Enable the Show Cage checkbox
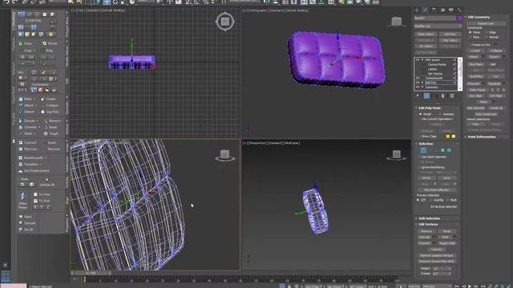 [420, 137]
